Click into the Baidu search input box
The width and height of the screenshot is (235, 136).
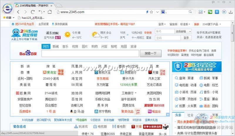click(x=90, y=53)
